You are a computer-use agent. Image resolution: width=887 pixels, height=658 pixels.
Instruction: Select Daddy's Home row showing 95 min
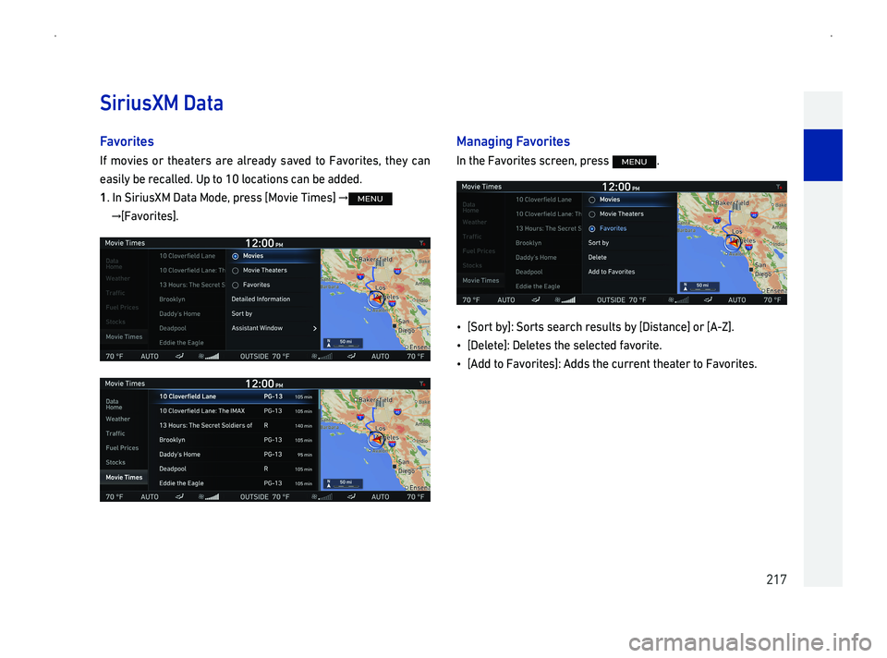[x=233, y=455]
